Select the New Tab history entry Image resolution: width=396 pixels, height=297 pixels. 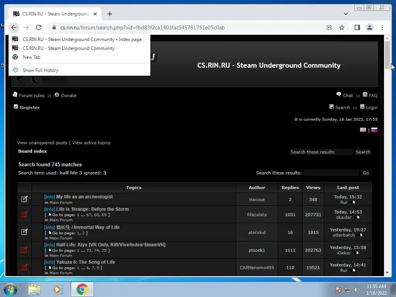pyautogui.click(x=79, y=57)
